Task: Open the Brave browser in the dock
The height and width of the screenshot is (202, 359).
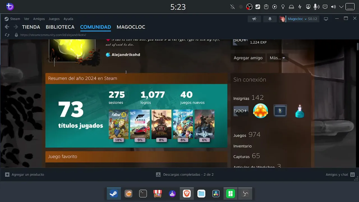Action: coord(187,194)
